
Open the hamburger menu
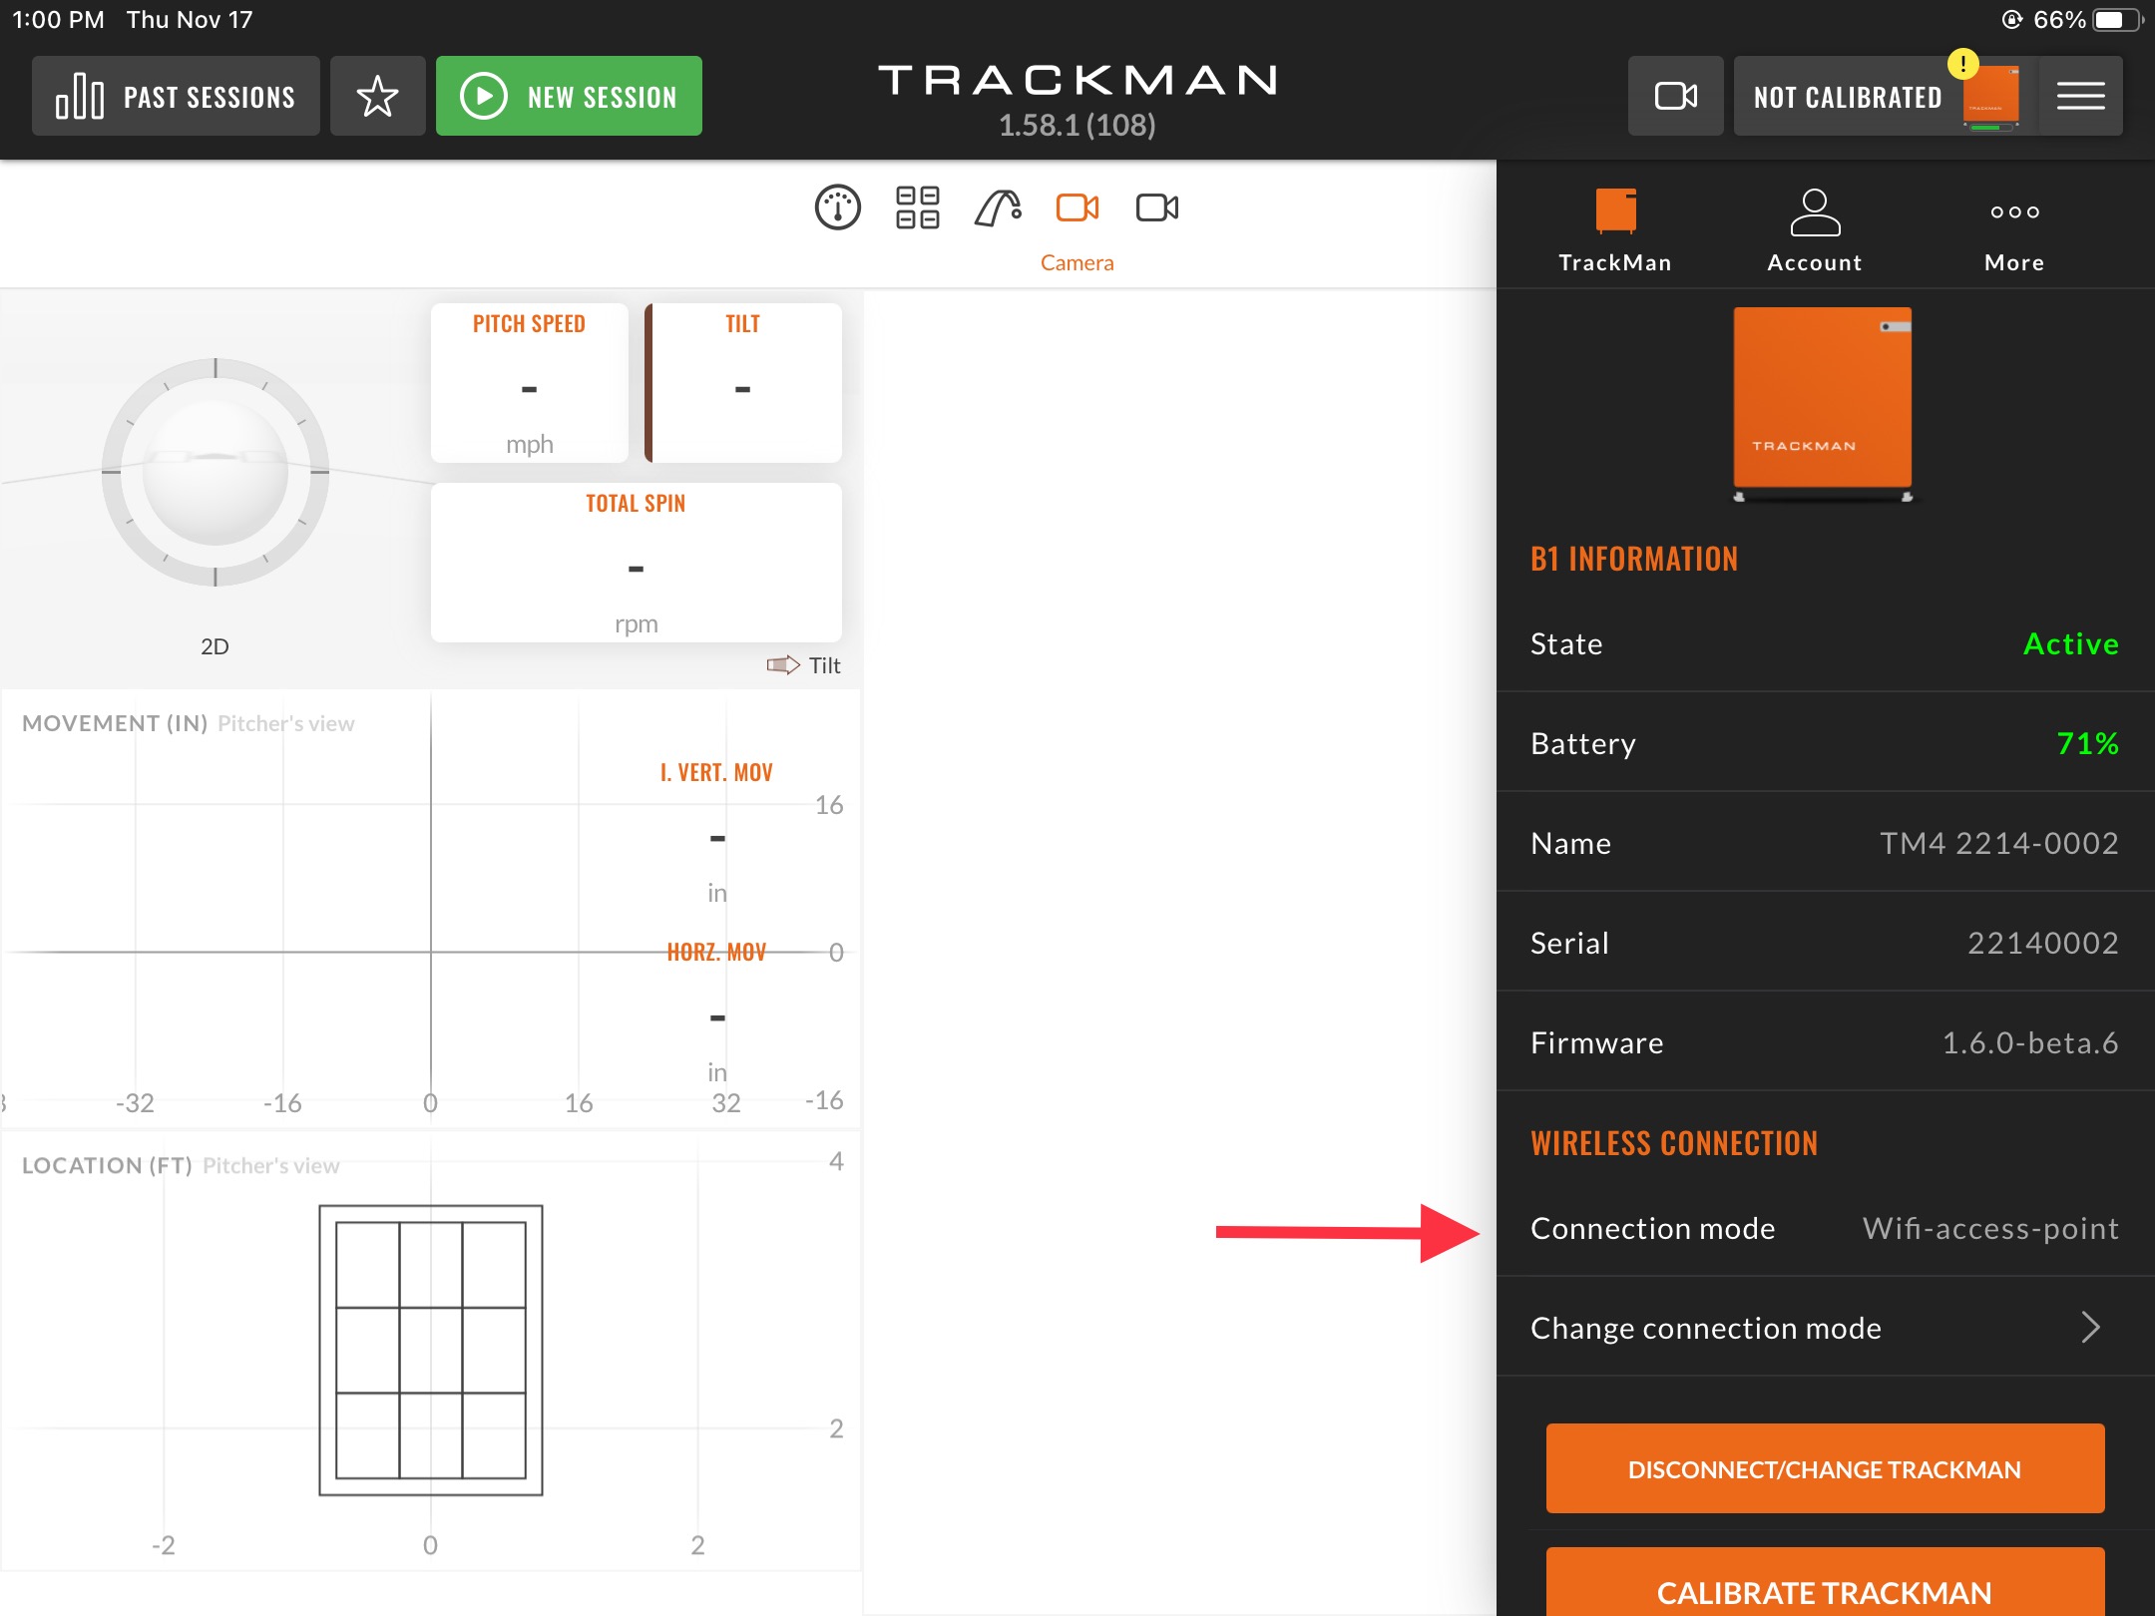click(2080, 96)
